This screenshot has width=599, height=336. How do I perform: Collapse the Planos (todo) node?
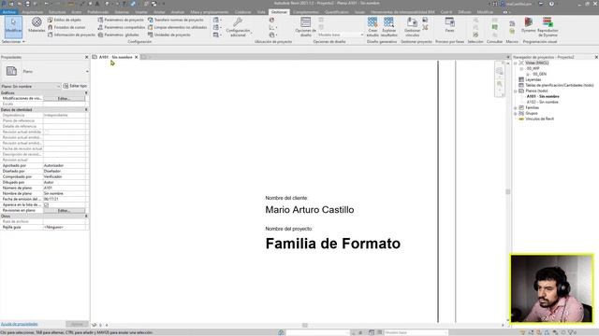[x=516, y=91]
